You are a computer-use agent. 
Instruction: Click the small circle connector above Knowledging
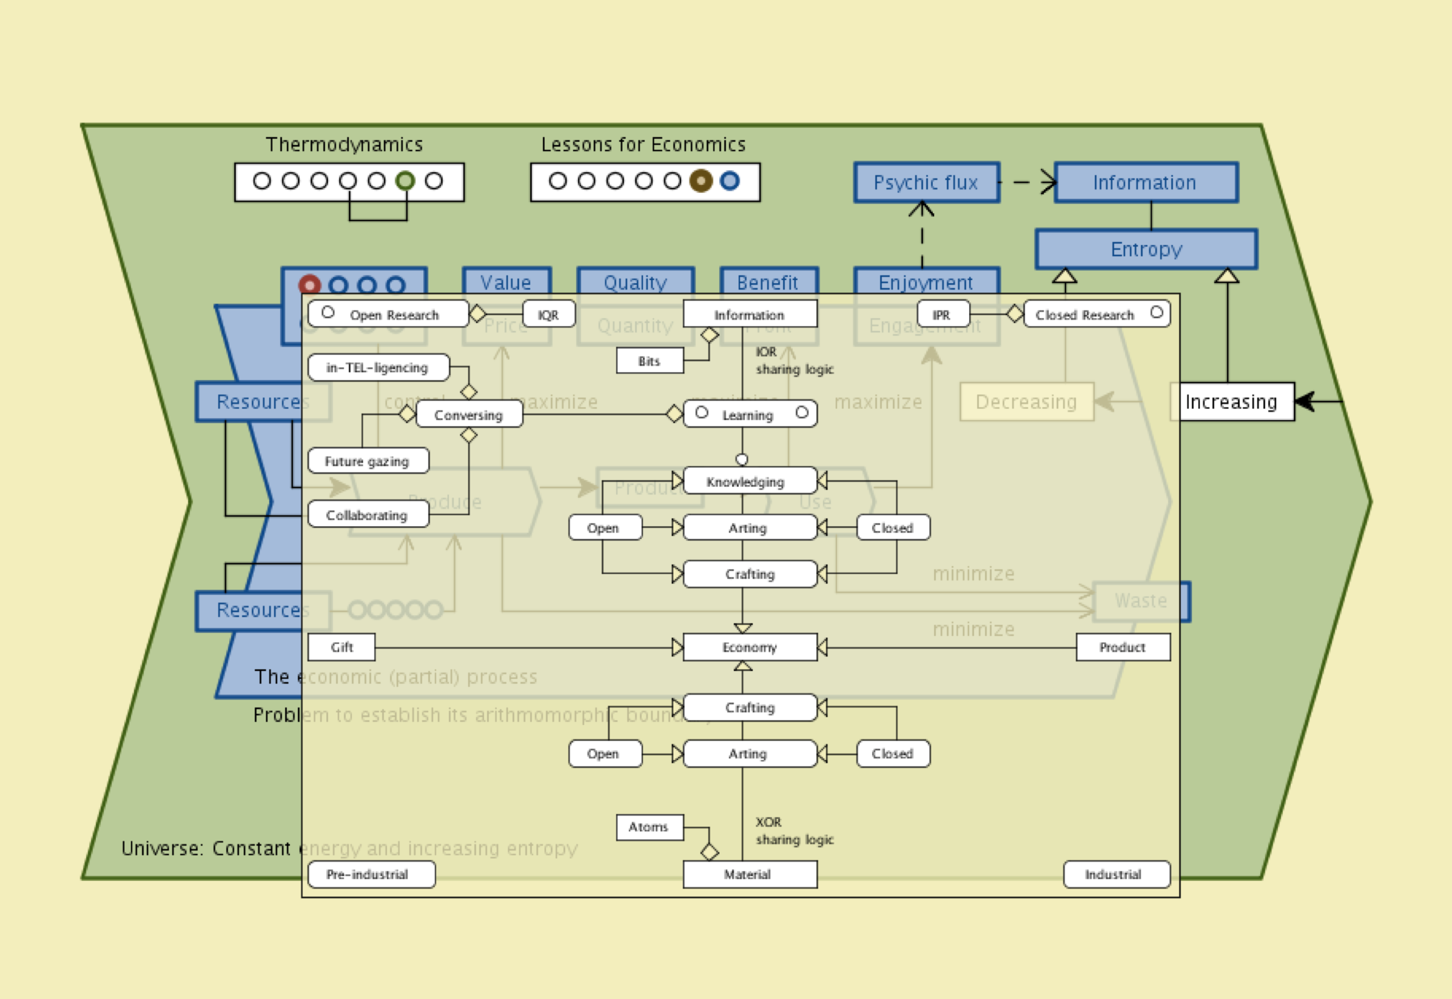point(742,459)
